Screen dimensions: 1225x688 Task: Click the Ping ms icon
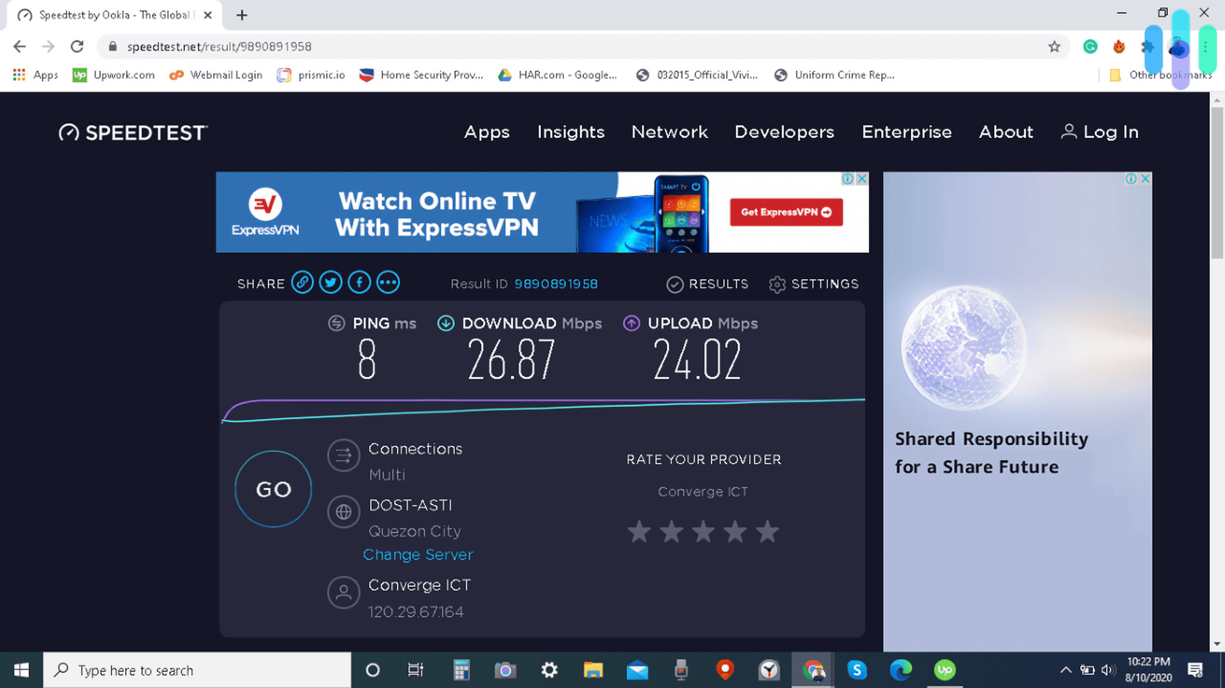336,323
